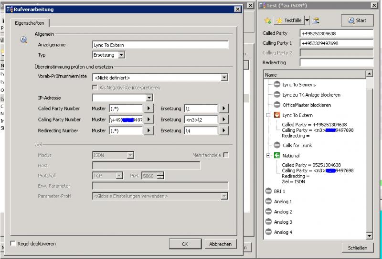Click the icon next to Analog 3
The height and width of the screenshot is (259, 382).
click(x=268, y=222)
